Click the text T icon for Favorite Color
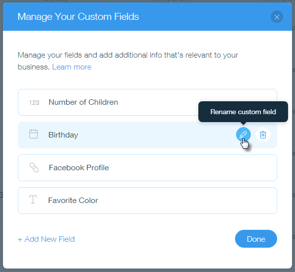 click(x=33, y=200)
